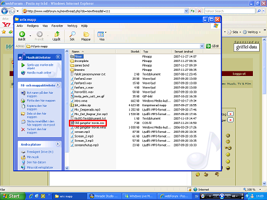Click the Internet Explorer refresh button
This screenshot has height=200, width=267.
point(192,11)
